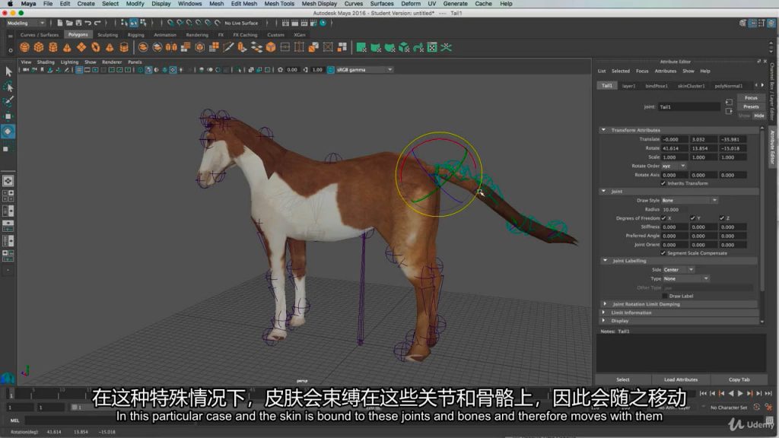Create a polygon cylinder from shelf

(52, 47)
